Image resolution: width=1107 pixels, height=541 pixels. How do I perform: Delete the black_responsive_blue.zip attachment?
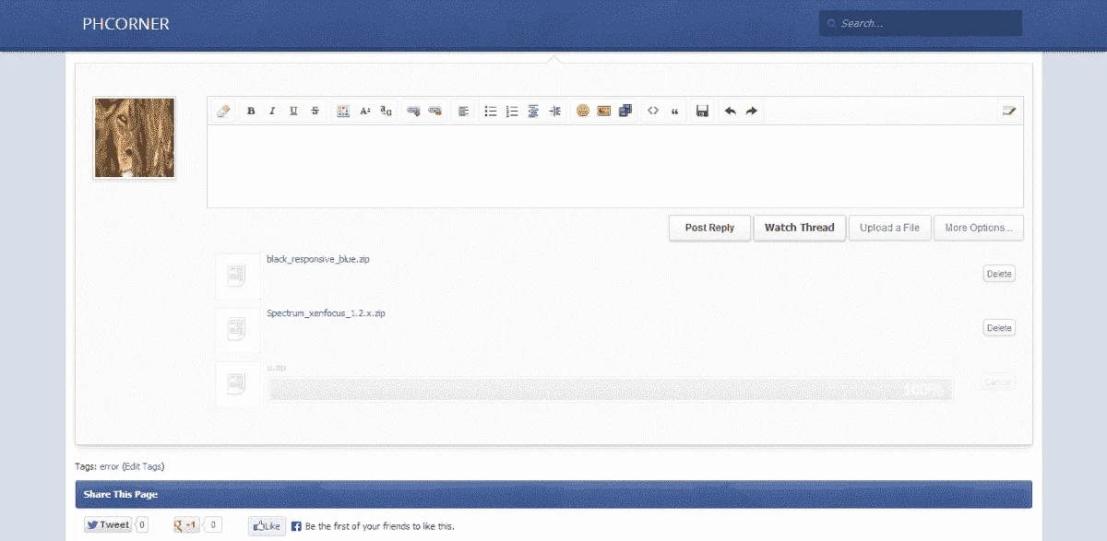pyautogui.click(x=999, y=274)
